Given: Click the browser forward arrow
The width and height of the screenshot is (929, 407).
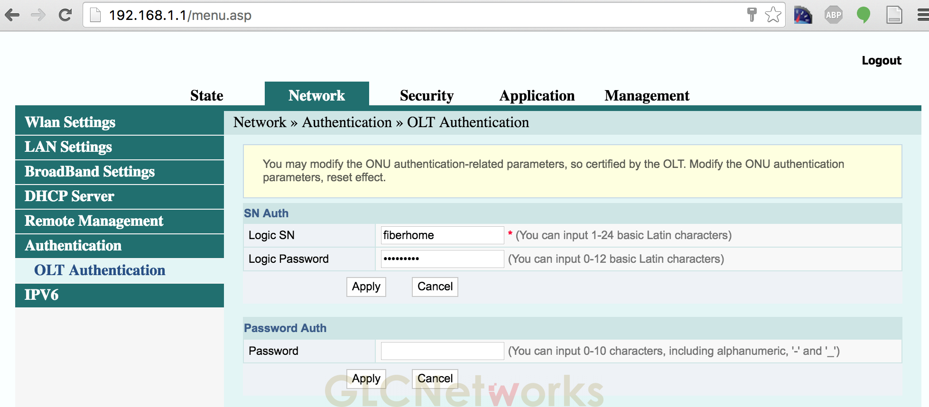Looking at the screenshot, I should click(x=38, y=15).
